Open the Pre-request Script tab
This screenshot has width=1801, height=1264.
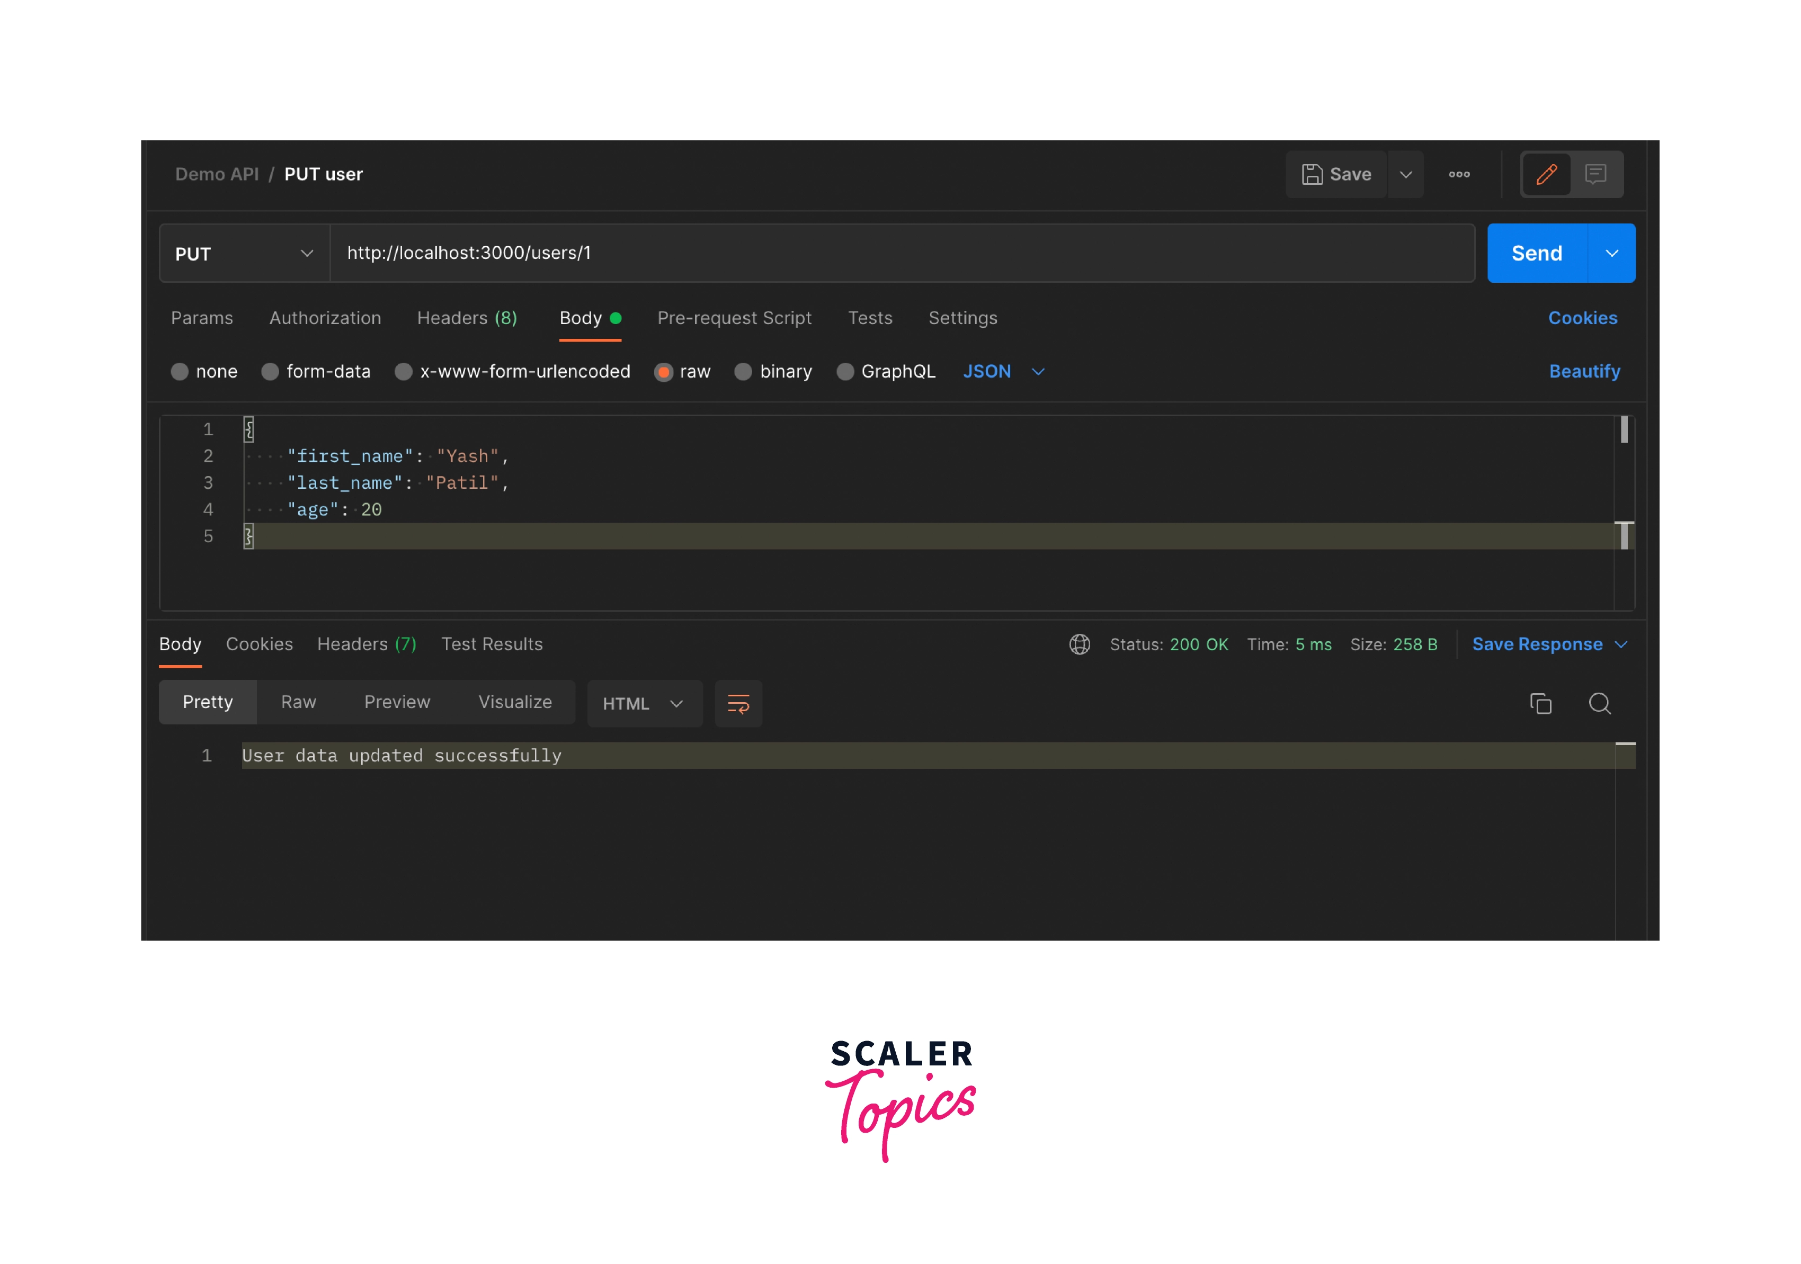[x=734, y=318]
